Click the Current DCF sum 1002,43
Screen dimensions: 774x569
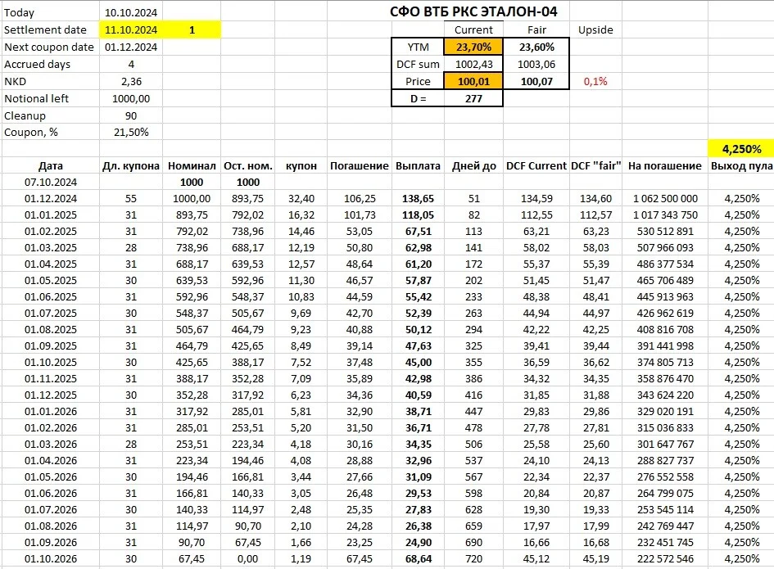pos(473,64)
